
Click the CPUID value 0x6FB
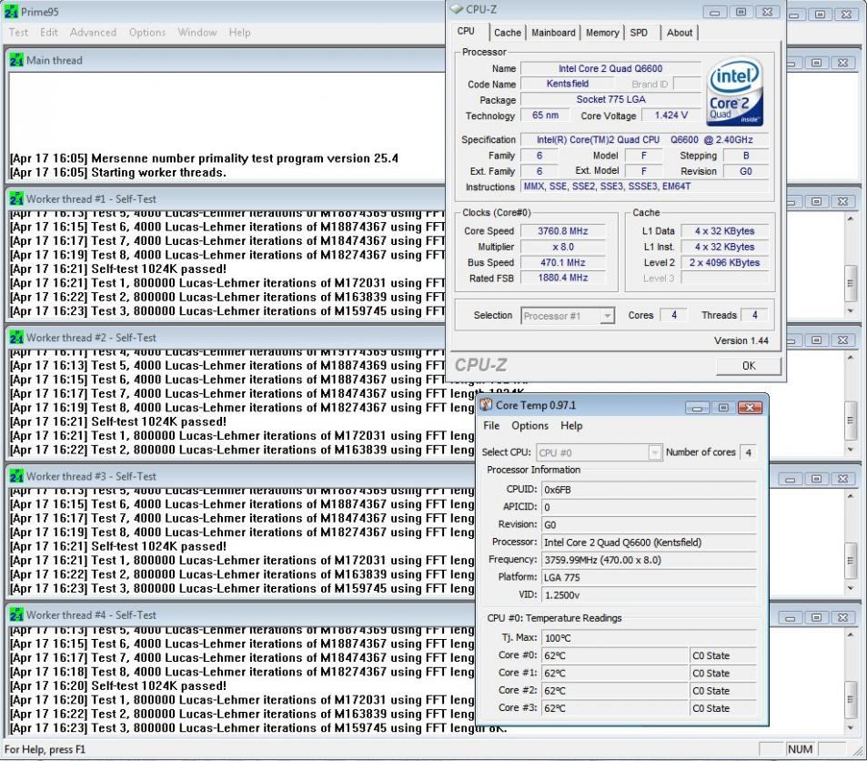tap(649, 490)
